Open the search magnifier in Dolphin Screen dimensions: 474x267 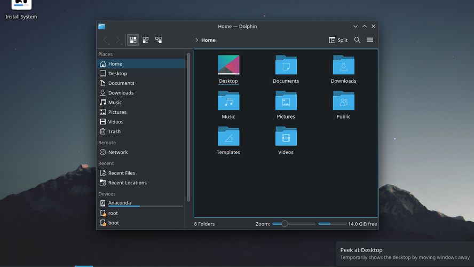[x=357, y=40]
